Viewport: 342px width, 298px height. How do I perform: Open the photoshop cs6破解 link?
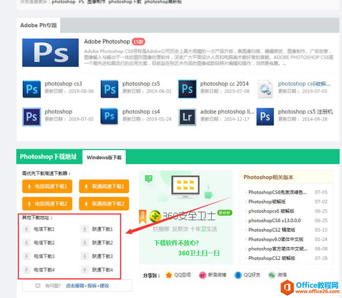point(304,83)
